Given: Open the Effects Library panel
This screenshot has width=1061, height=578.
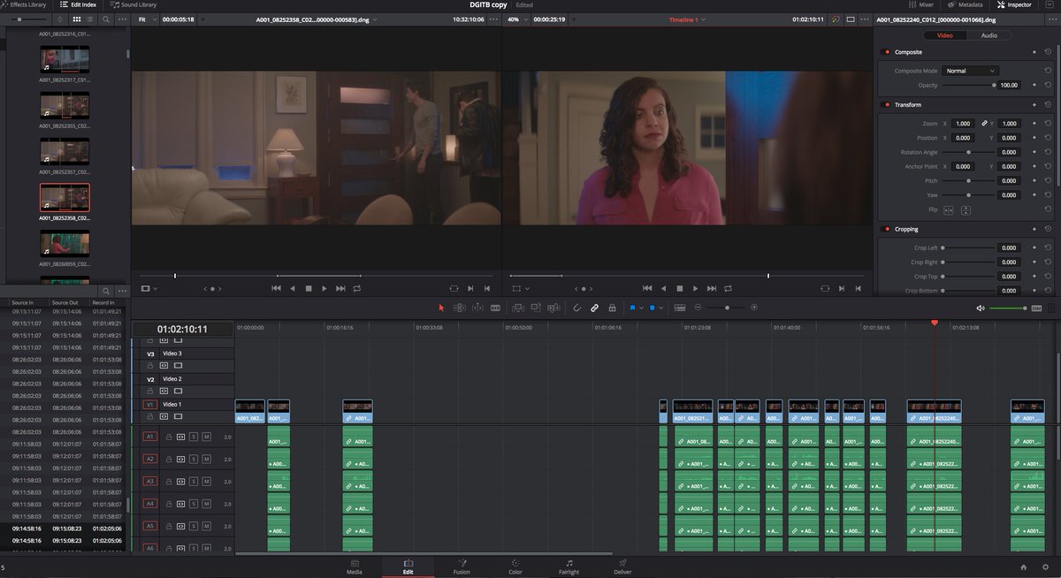Looking at the screenshot, I should pos(25,4).
